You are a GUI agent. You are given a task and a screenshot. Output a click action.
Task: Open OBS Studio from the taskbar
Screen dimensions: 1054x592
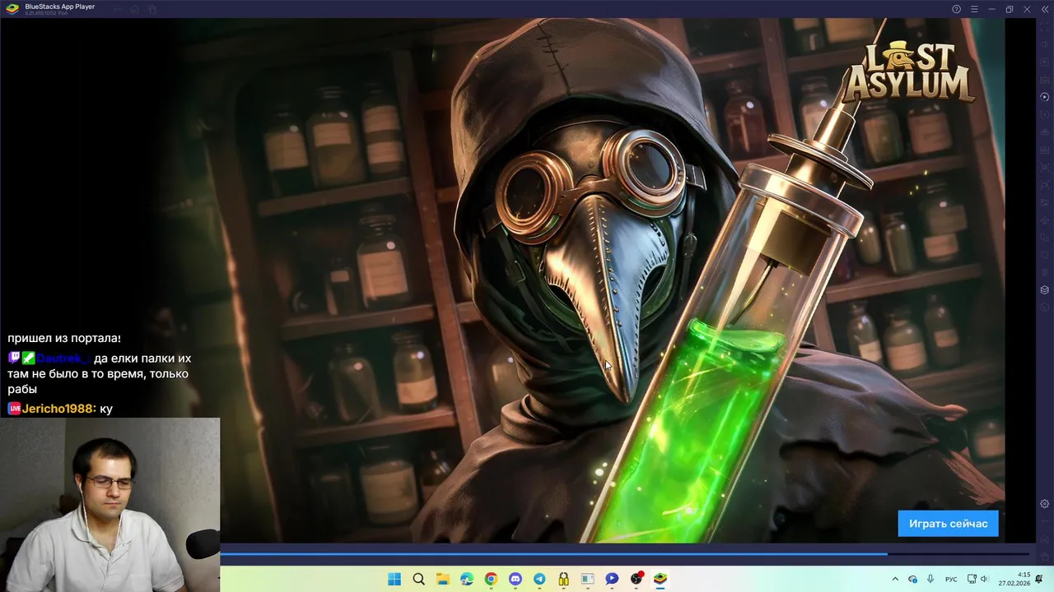tap(636, 579)
